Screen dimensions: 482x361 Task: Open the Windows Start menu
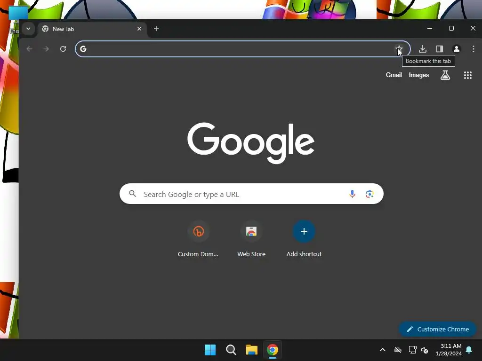coord(210,350)
